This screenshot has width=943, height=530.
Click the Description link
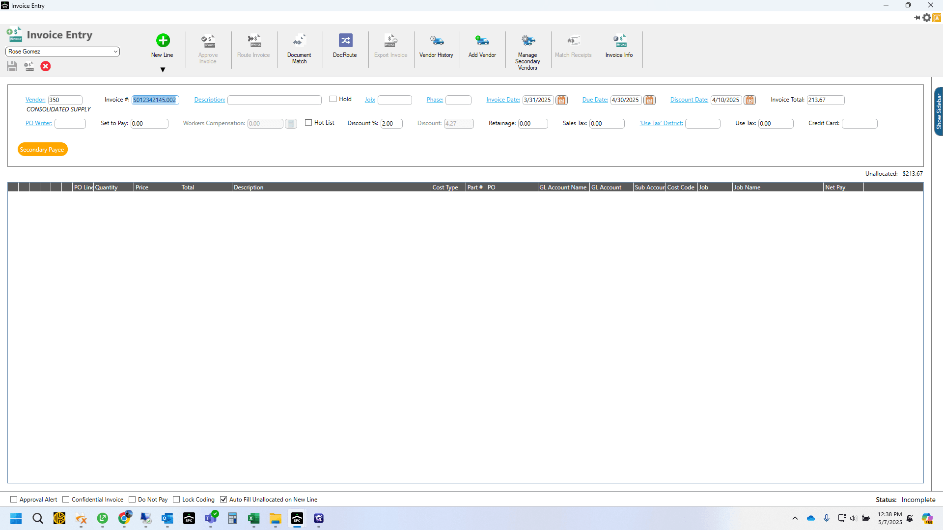pyautogui.click(x=210, y=100)
